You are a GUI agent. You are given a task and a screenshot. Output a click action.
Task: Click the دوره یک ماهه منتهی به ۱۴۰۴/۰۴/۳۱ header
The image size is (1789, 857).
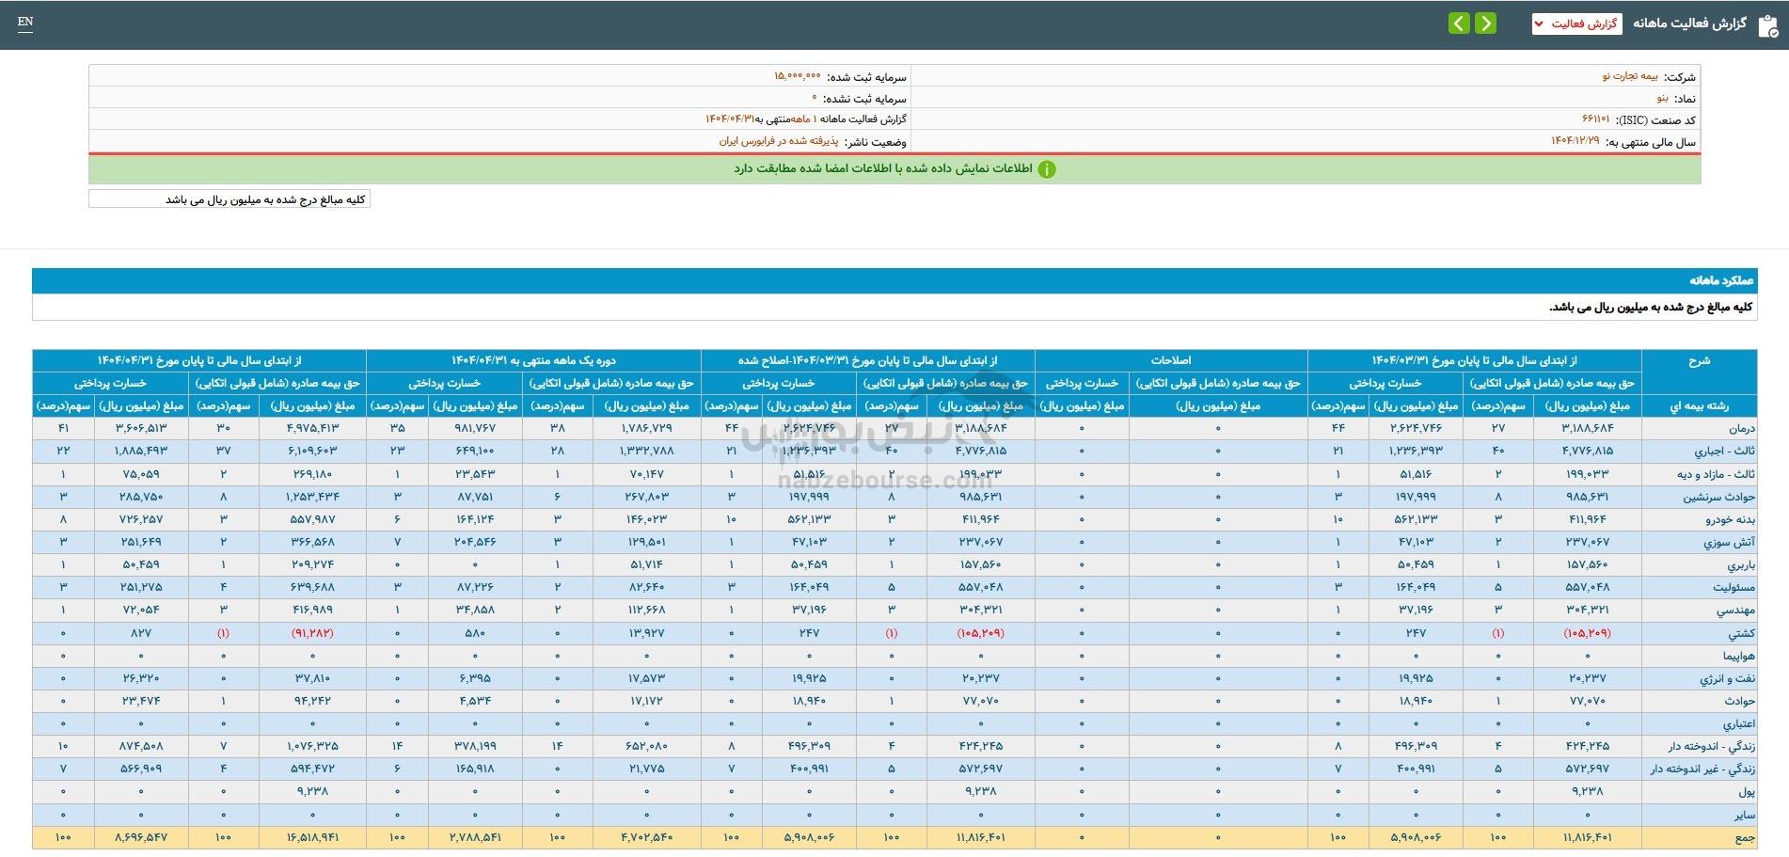point(533,360)
